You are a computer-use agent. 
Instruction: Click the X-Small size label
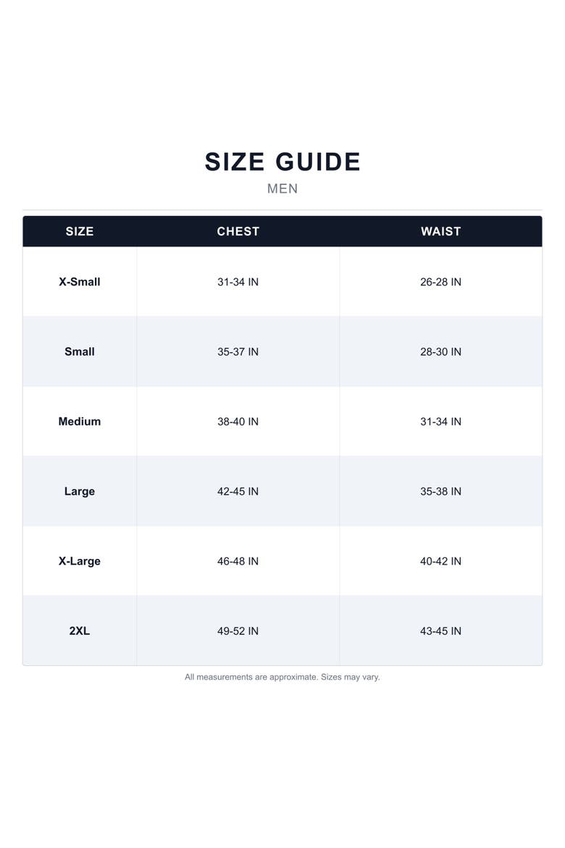(x=80, y=282)
